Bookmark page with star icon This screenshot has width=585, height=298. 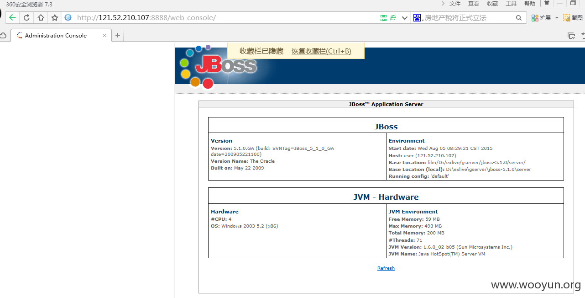pyautogui.click(x=55, y=18)
